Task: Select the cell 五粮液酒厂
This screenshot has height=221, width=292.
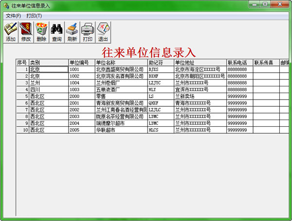Action: pos(121,90)
